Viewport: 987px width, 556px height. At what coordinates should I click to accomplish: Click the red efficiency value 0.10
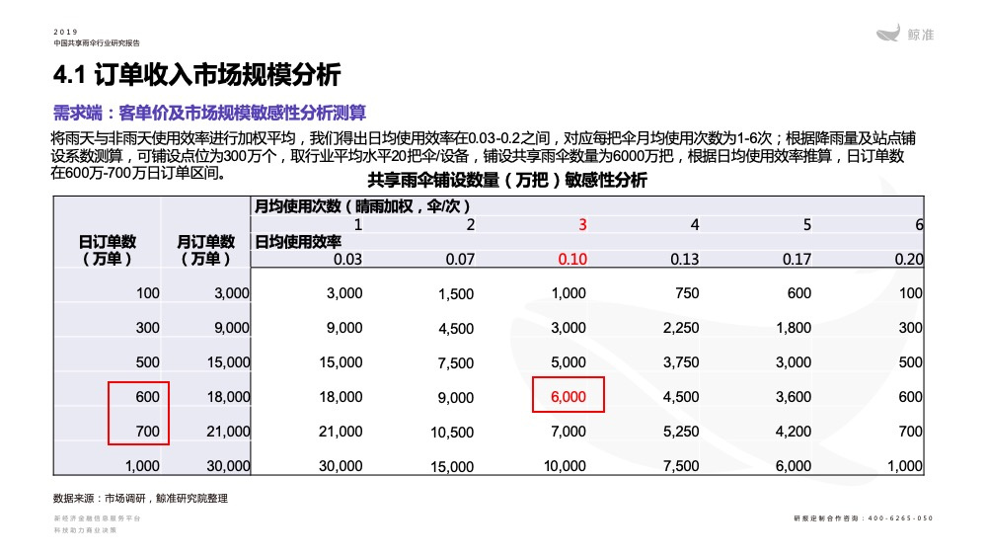click(x=572, y=259)
